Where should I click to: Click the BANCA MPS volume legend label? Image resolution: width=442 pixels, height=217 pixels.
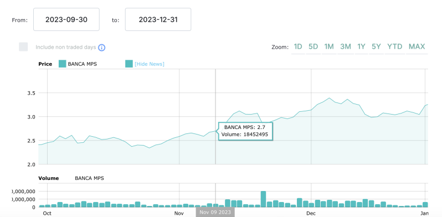point(89,178)
